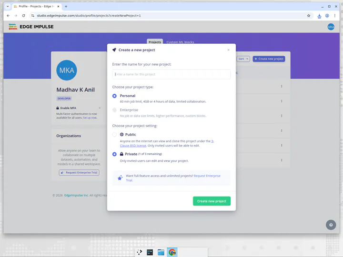Select the Profile - Projects browser tab
Screen dimensions: 343x257
pyautogui.click(x=36, y=6)
